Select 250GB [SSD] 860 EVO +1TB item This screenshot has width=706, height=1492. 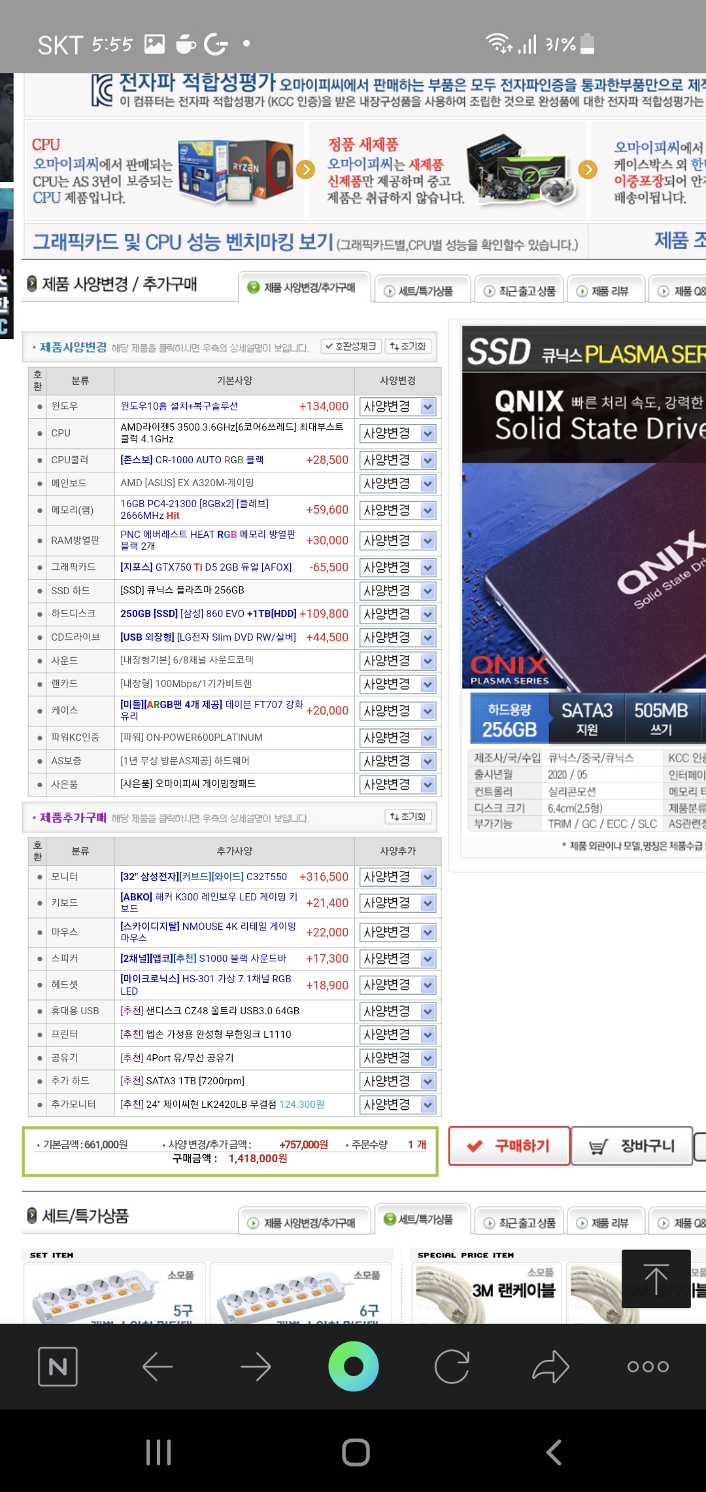209,614
